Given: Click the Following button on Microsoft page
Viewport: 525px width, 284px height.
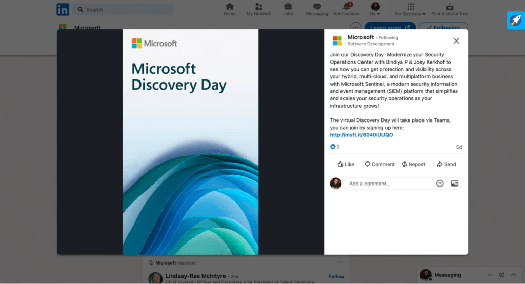Looking at the screenshot, I should (443, 27).
